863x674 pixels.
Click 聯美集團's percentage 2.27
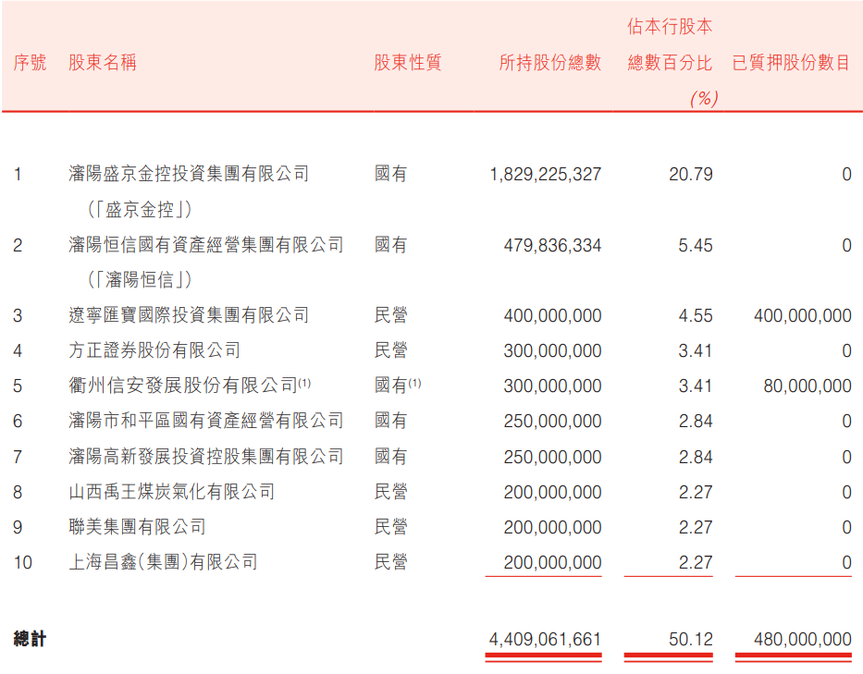pos(696,528)
